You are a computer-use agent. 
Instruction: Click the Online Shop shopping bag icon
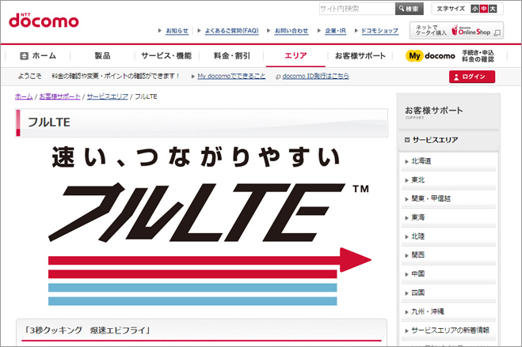pyautogui.click(x=455, y=30)
